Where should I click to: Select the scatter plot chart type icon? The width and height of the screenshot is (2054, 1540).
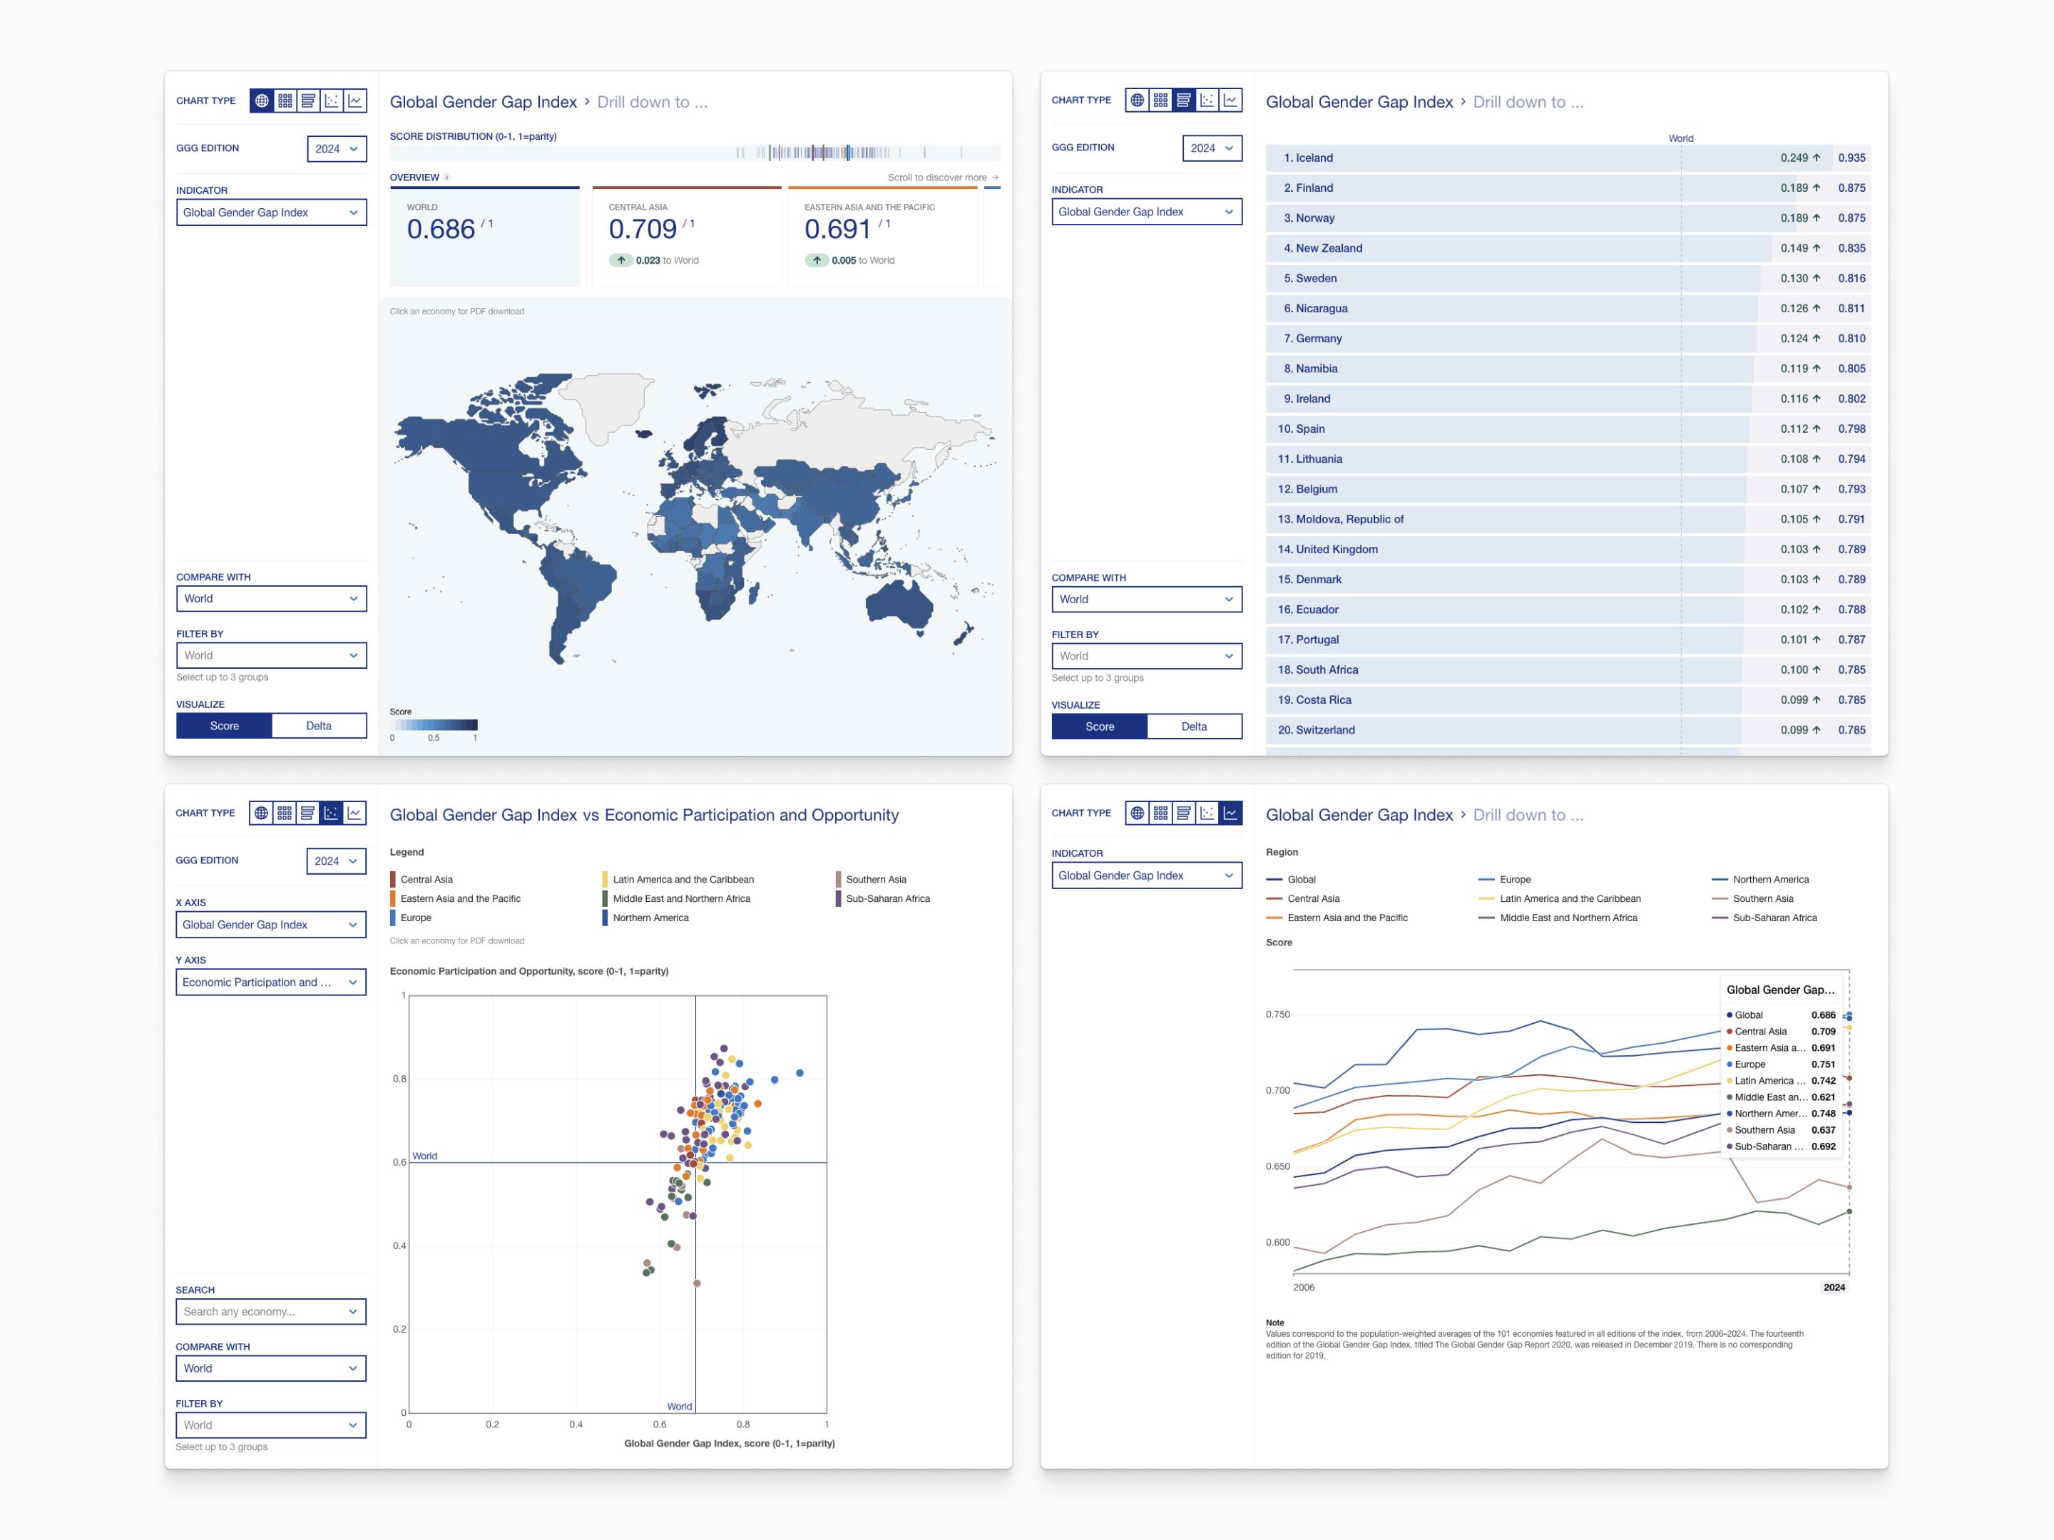[332, 101]
